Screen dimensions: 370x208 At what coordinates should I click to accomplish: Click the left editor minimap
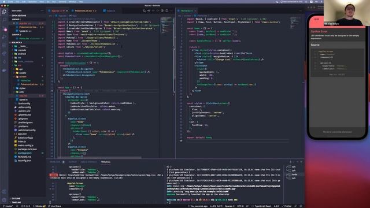[167, 25]
